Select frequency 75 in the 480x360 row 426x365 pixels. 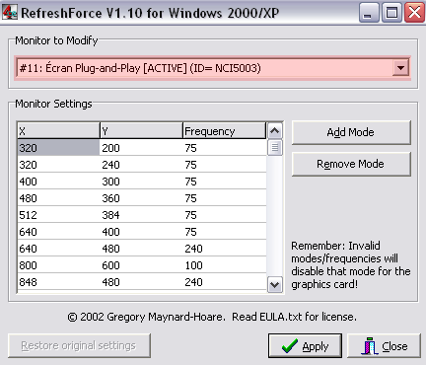coord(225,198)
